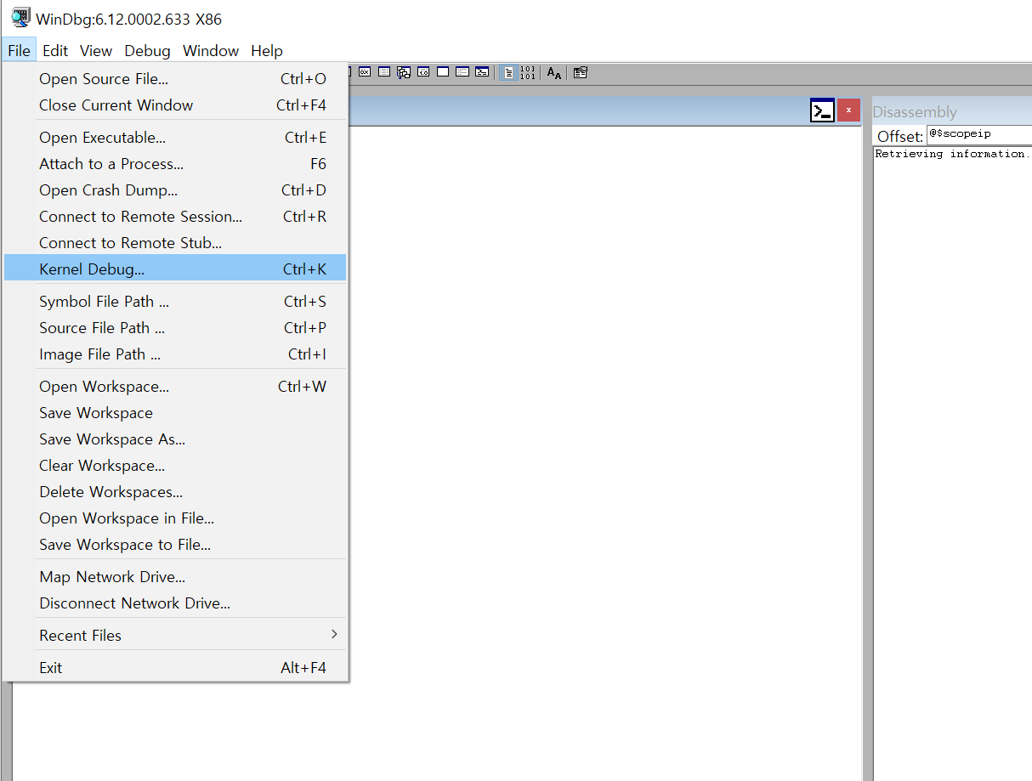The image size is (1032, 781).
Task: Choose Connect to Remote Session...
Action: [175, 217]
